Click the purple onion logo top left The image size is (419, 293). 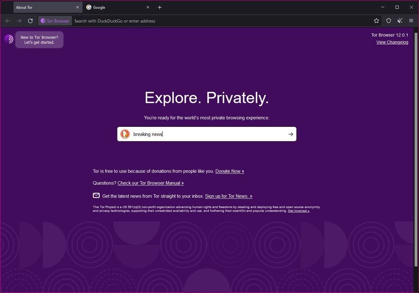point(9,39)
